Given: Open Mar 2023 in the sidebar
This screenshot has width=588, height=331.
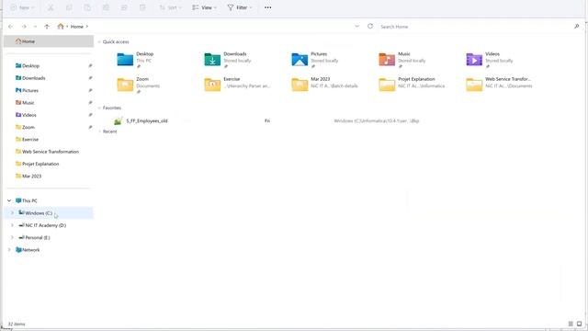Looking at the screenshot, I should pos(31,176).
